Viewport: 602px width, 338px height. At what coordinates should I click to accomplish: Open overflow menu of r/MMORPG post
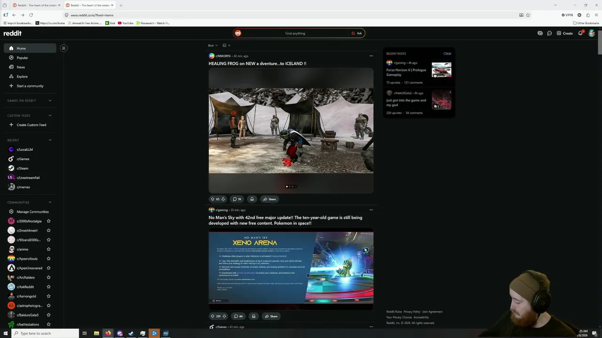click(x=371, y=56)
